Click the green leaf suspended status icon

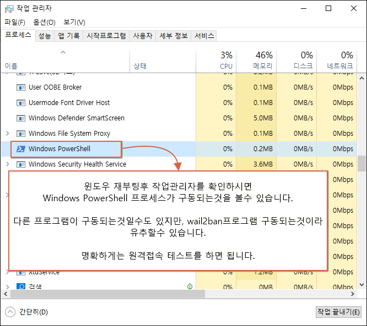pos(190,286)
